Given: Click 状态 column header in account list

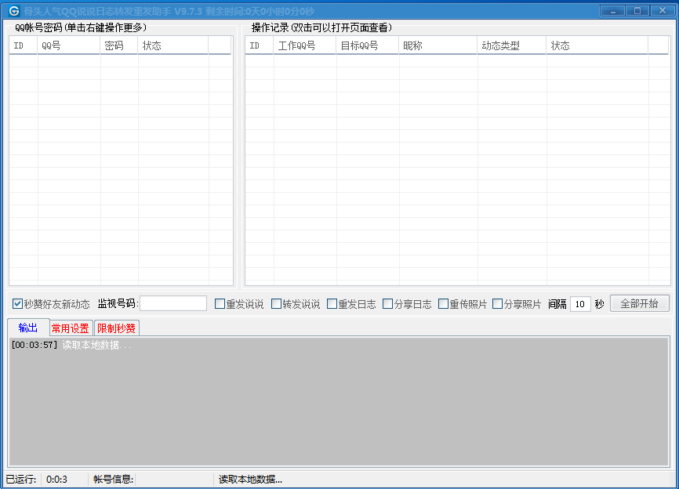Looking at the screenshot, I should pos(172,45).
